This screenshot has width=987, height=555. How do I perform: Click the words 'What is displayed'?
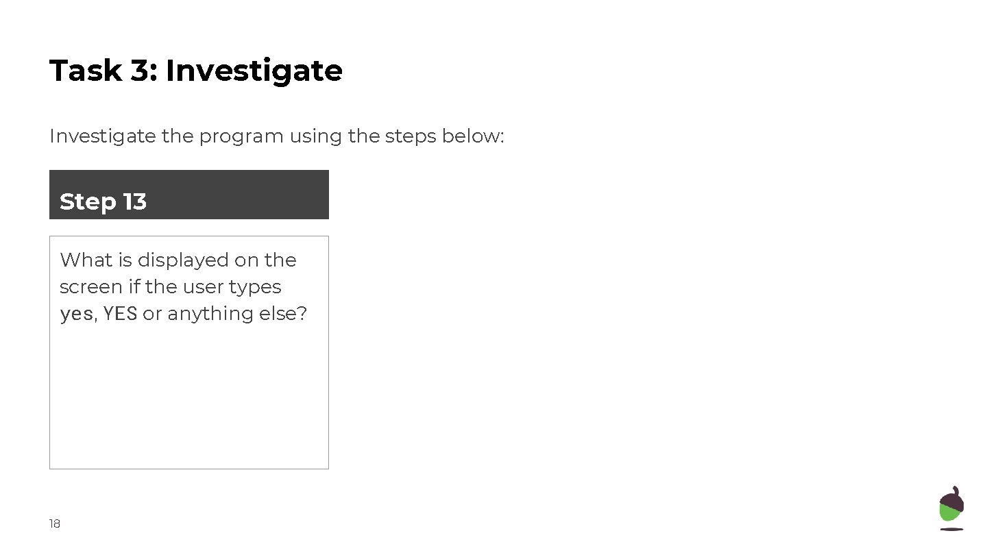[145, 260]
